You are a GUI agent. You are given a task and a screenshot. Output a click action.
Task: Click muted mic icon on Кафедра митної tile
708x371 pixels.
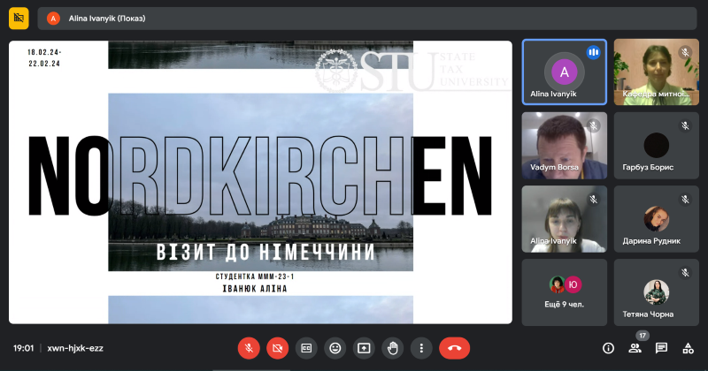[x=685, y=52]
